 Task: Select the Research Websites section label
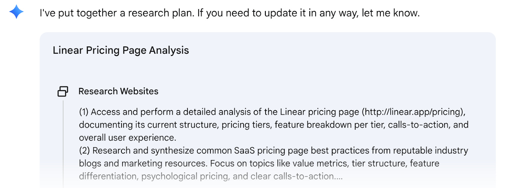coord(118,91)
